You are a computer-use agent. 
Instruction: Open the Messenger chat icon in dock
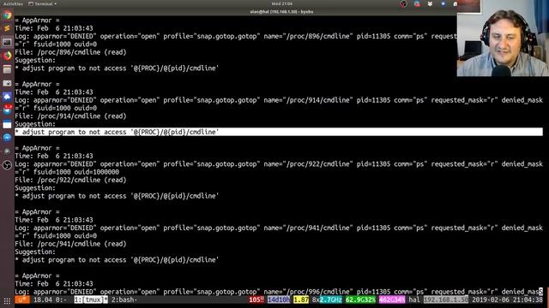point(7,138)
